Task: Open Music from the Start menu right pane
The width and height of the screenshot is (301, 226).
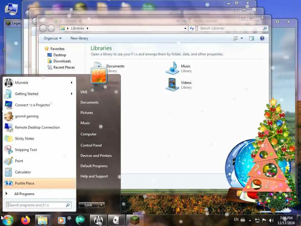Action: click(85, 123)
